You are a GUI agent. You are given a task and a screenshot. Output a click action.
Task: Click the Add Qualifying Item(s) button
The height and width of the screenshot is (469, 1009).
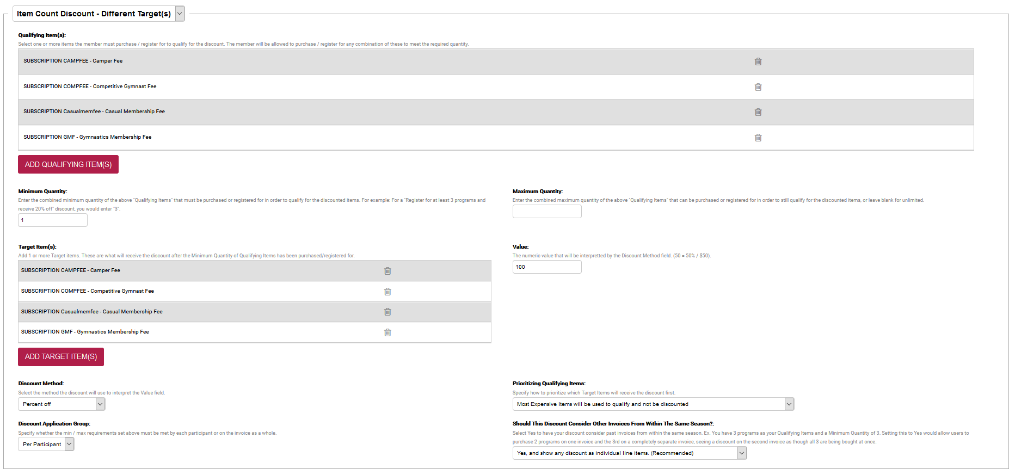point(68,164)
